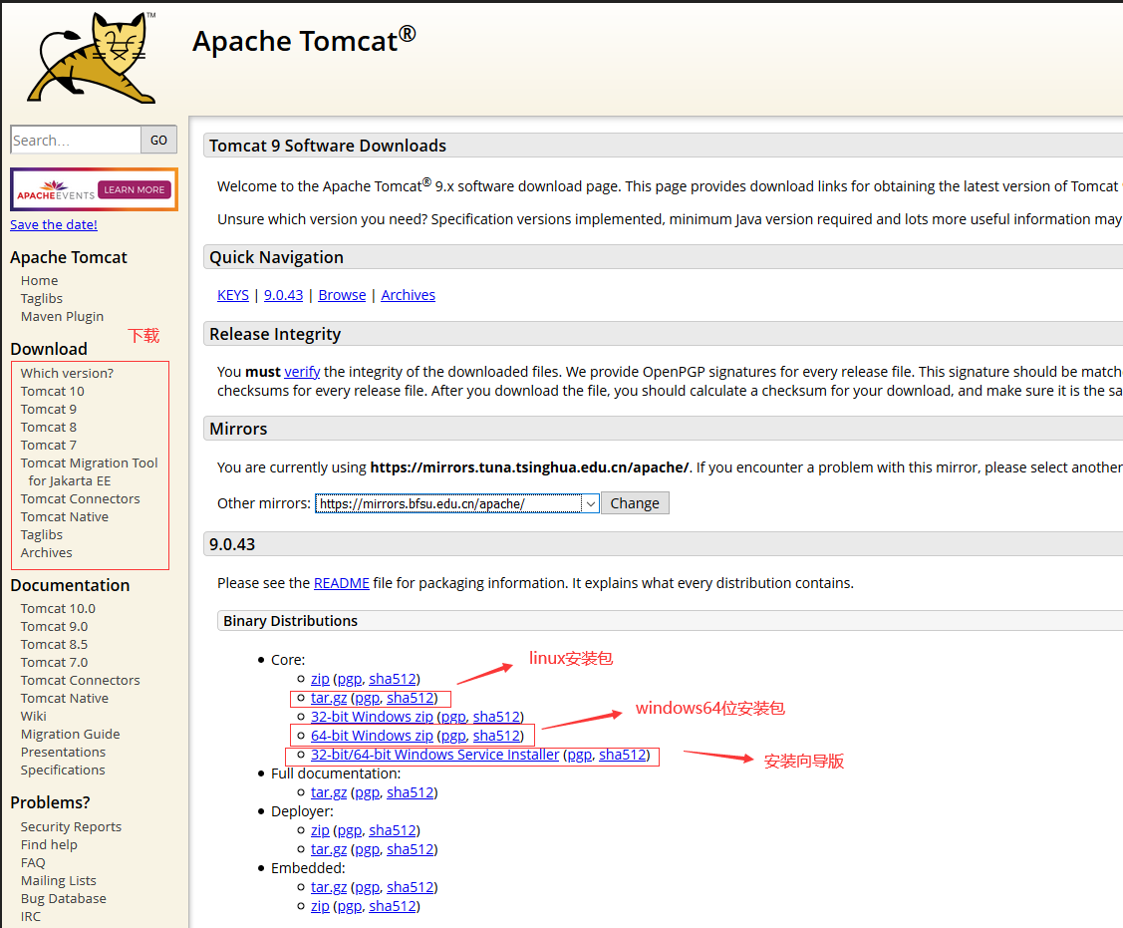Open Bug Database link
This screenshot has width=1123, height=928.
point(63,898)
